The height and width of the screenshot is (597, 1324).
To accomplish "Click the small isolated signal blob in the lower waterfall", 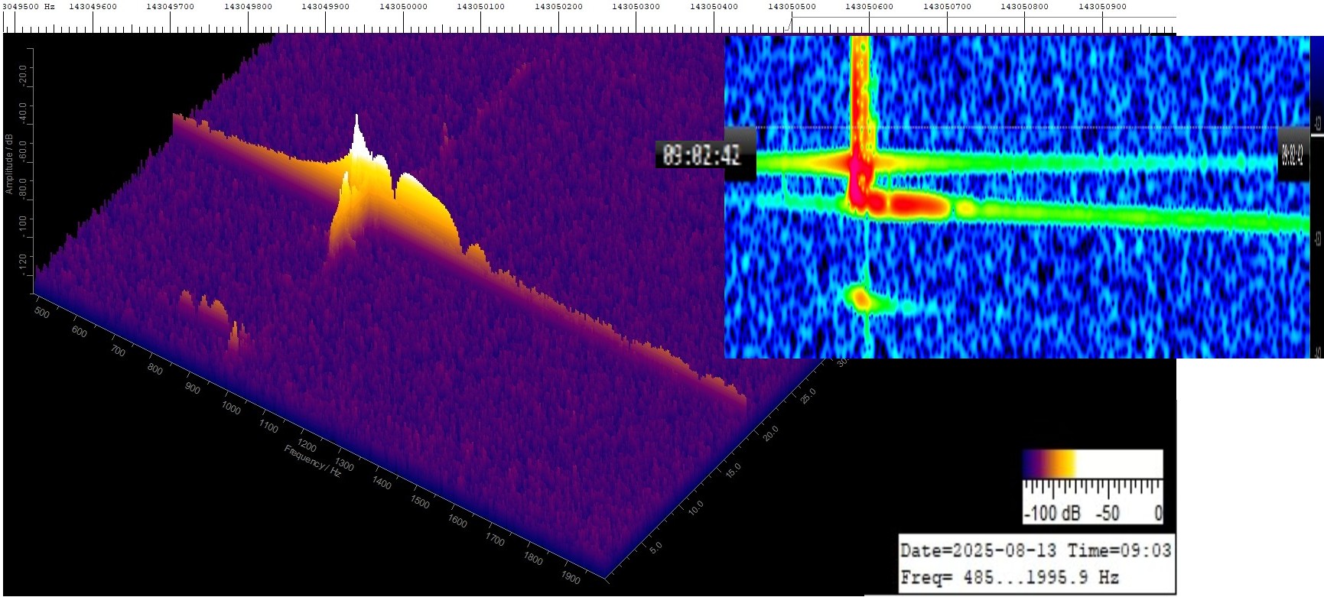I will (x=862, y=298).
